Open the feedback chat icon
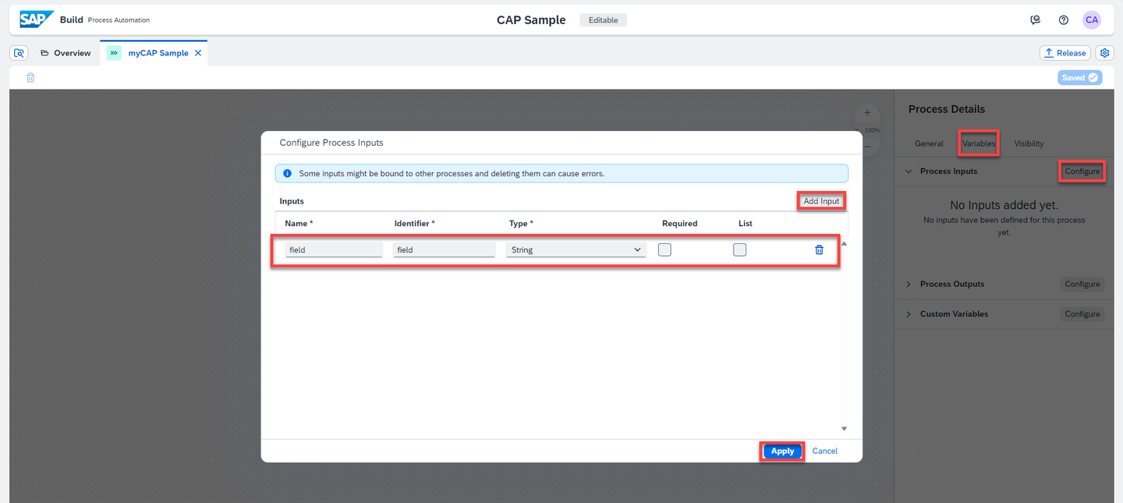Viewport: 1123px width, 503px height. point(1035,20)
